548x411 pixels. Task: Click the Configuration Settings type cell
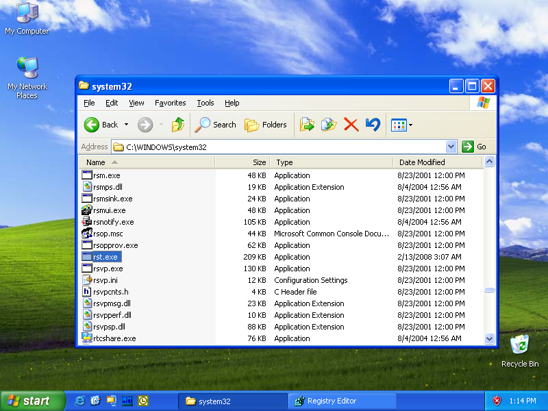click(x=311, y=280)
